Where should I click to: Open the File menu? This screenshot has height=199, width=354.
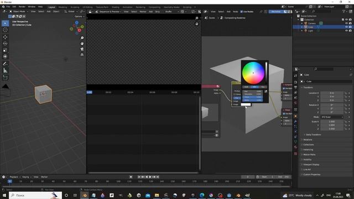pos(8,7)
